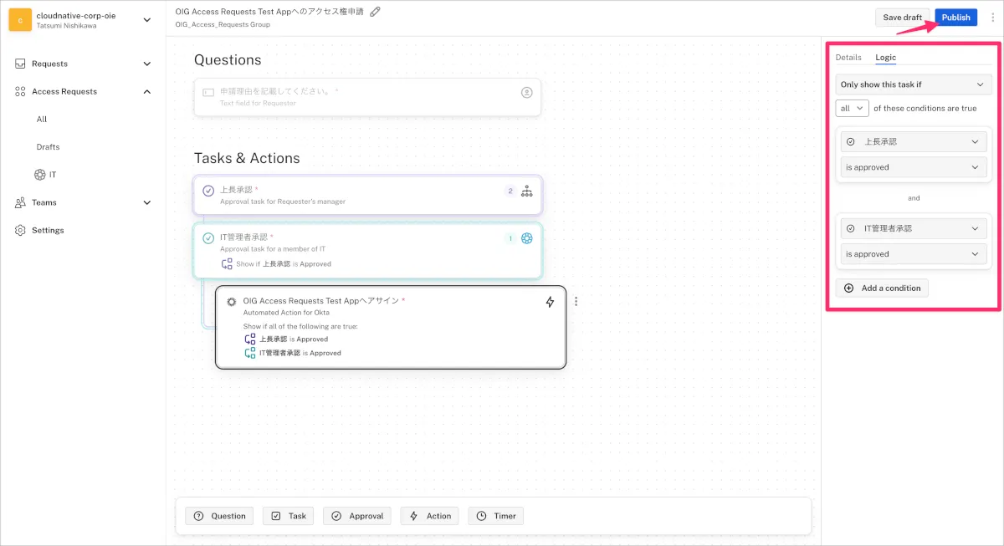
Task: Open the top-right more options menu
Action: click(990, 18)
